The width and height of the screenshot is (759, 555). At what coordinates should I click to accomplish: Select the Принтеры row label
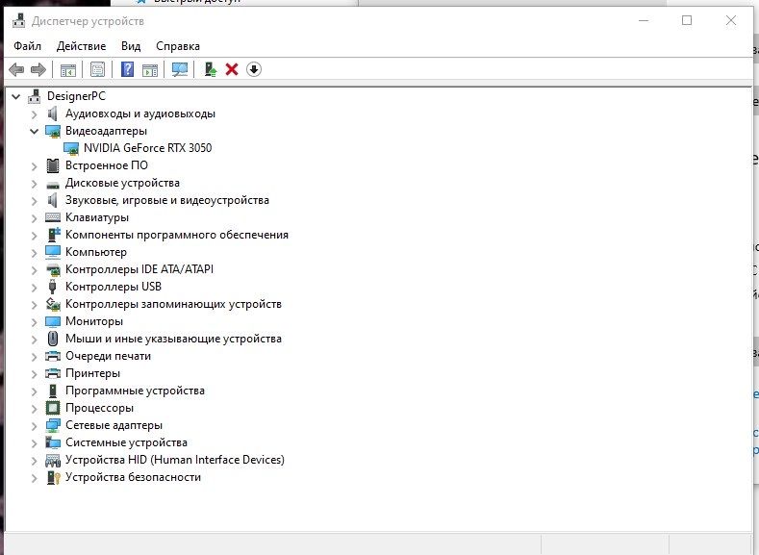[x=92, y=373]
